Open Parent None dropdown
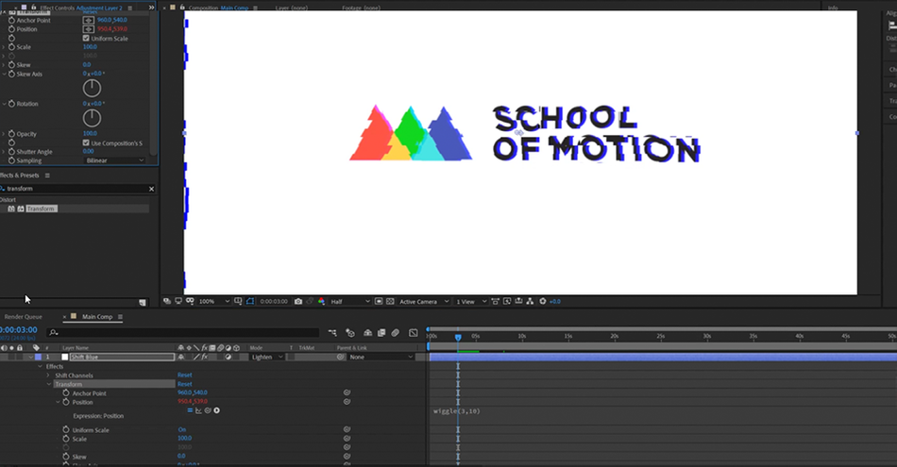The width and height of the screenshot is (897, 467). point(381,358)
